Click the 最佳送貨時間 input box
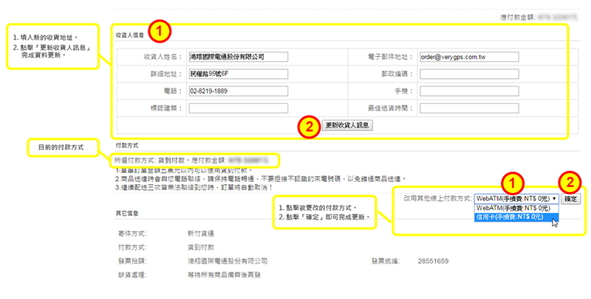Screen dimensions: 591x299 coord(466,108)
